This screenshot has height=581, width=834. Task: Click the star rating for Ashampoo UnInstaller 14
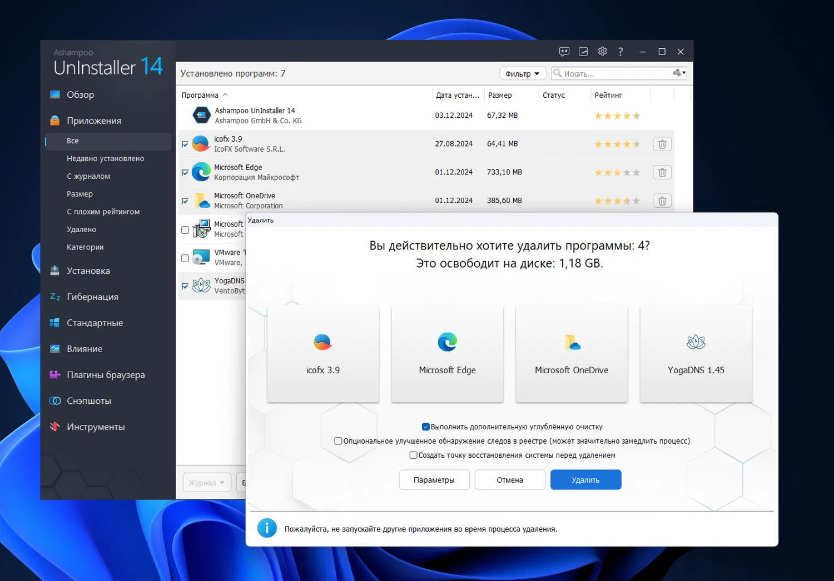pyautogui.click(x=617, y=116)
